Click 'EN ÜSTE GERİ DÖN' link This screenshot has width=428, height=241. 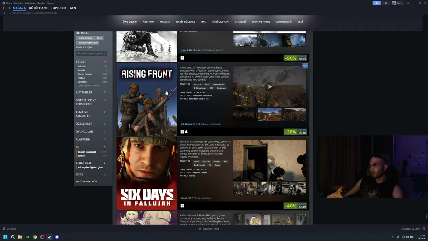point(86,181)
